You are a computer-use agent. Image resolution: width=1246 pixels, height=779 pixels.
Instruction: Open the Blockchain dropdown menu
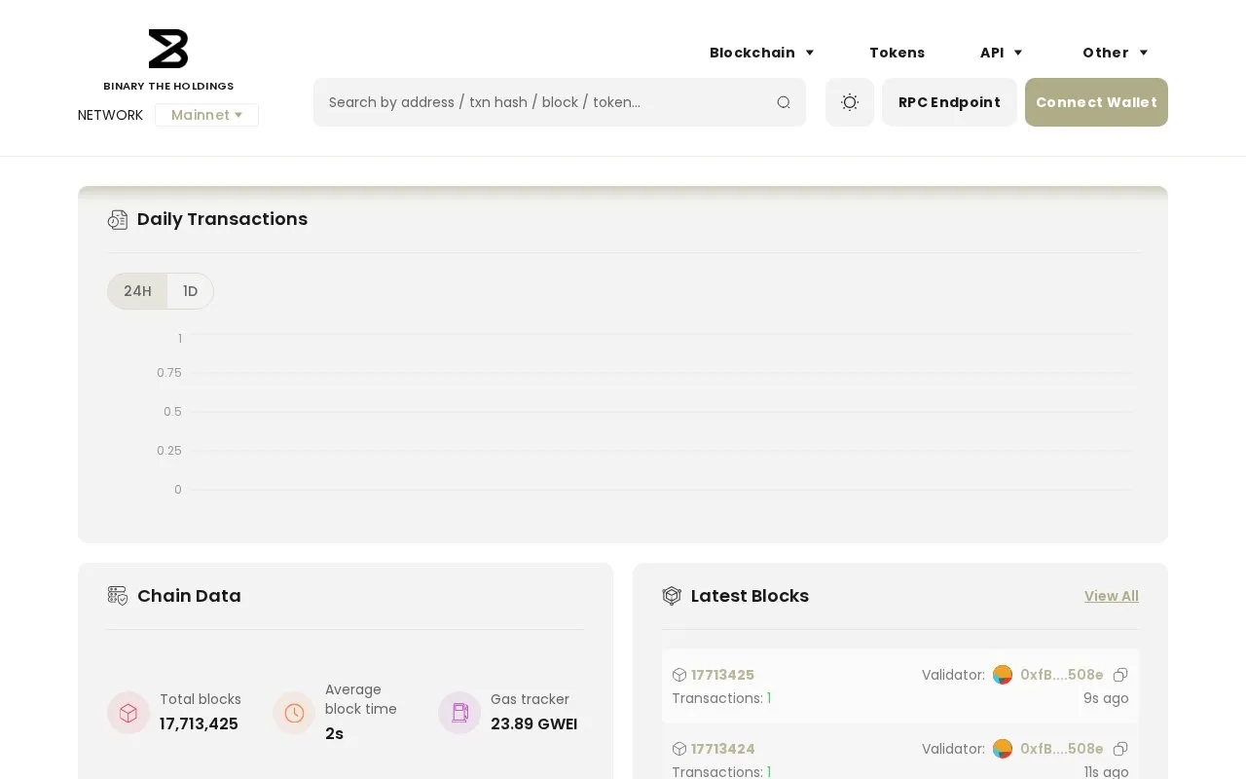(761, 53)
